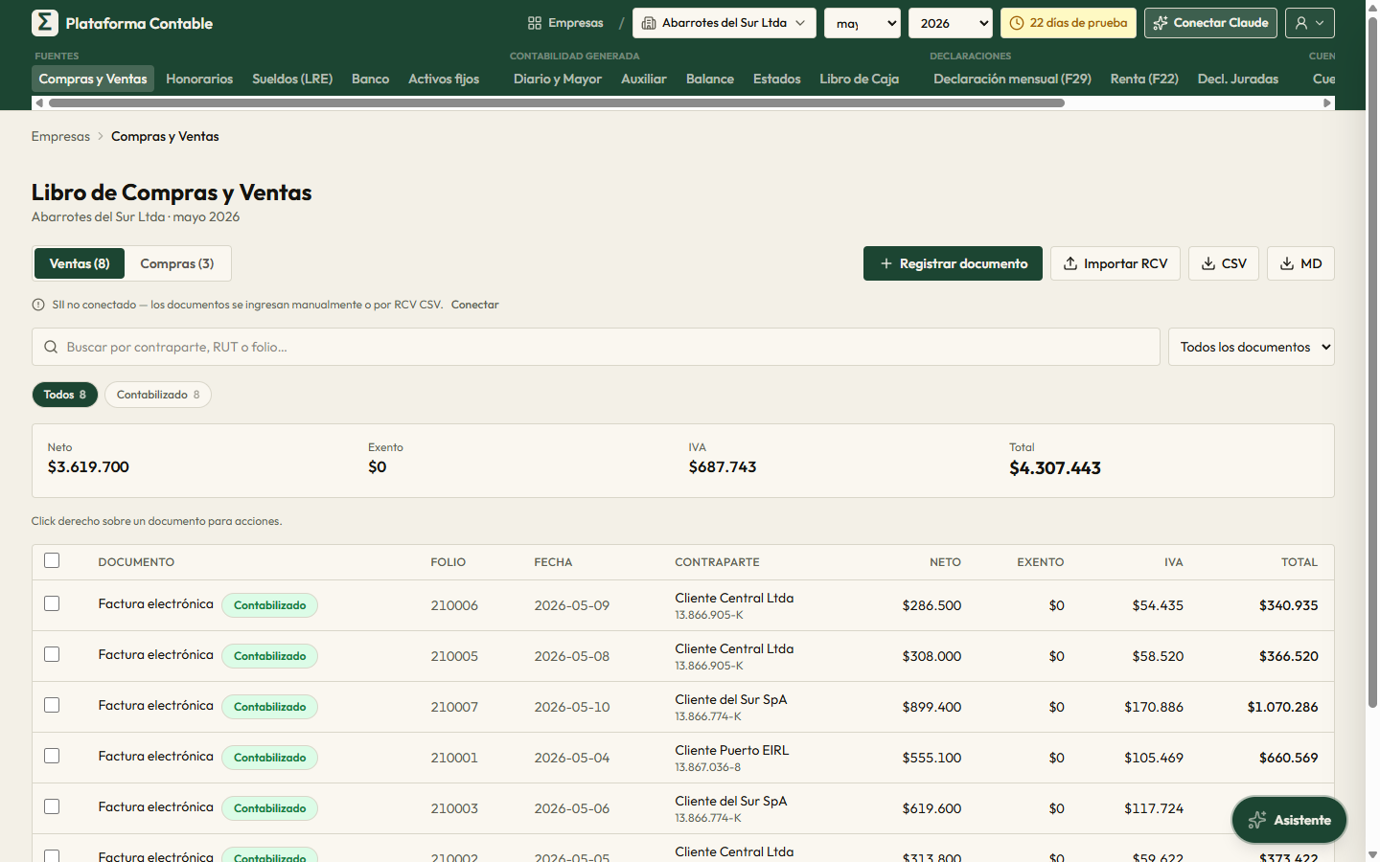Open Declaración mensual (F29)
The image size is (1380, 862).
point(1013,79)
